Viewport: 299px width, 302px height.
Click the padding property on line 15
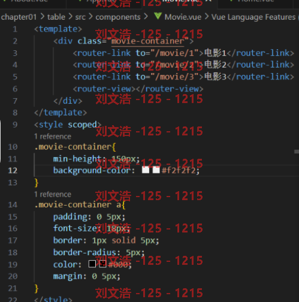[x=70, y=217]
